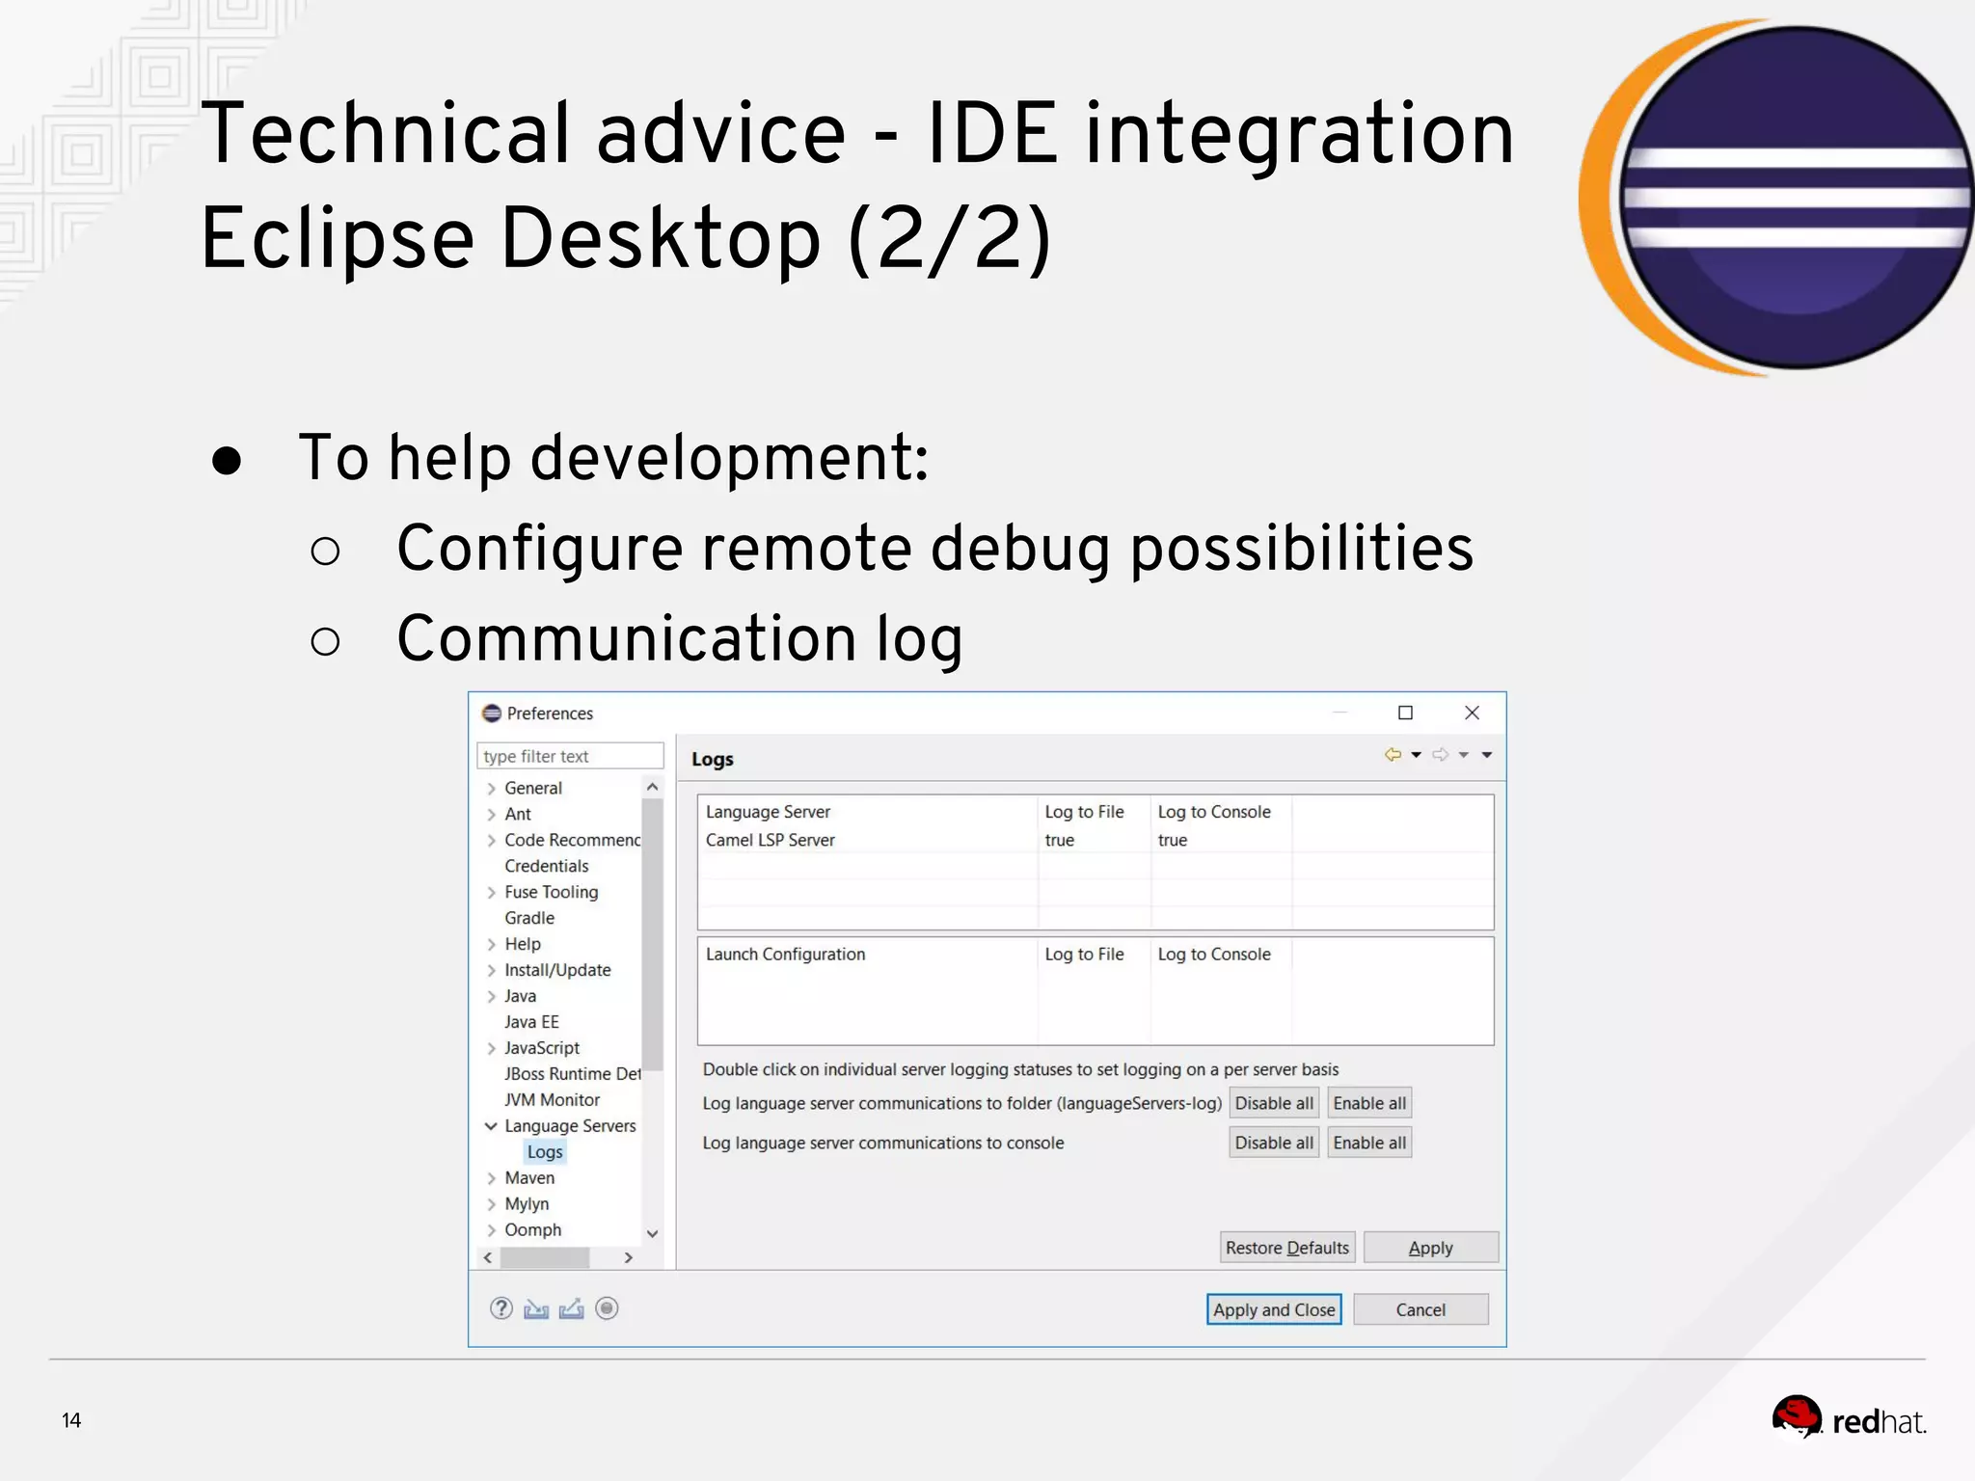Click the import preferences icon
The width and height of the screenshot is (1975, 1481).
pyautogui.click(x=536, y=1308)
